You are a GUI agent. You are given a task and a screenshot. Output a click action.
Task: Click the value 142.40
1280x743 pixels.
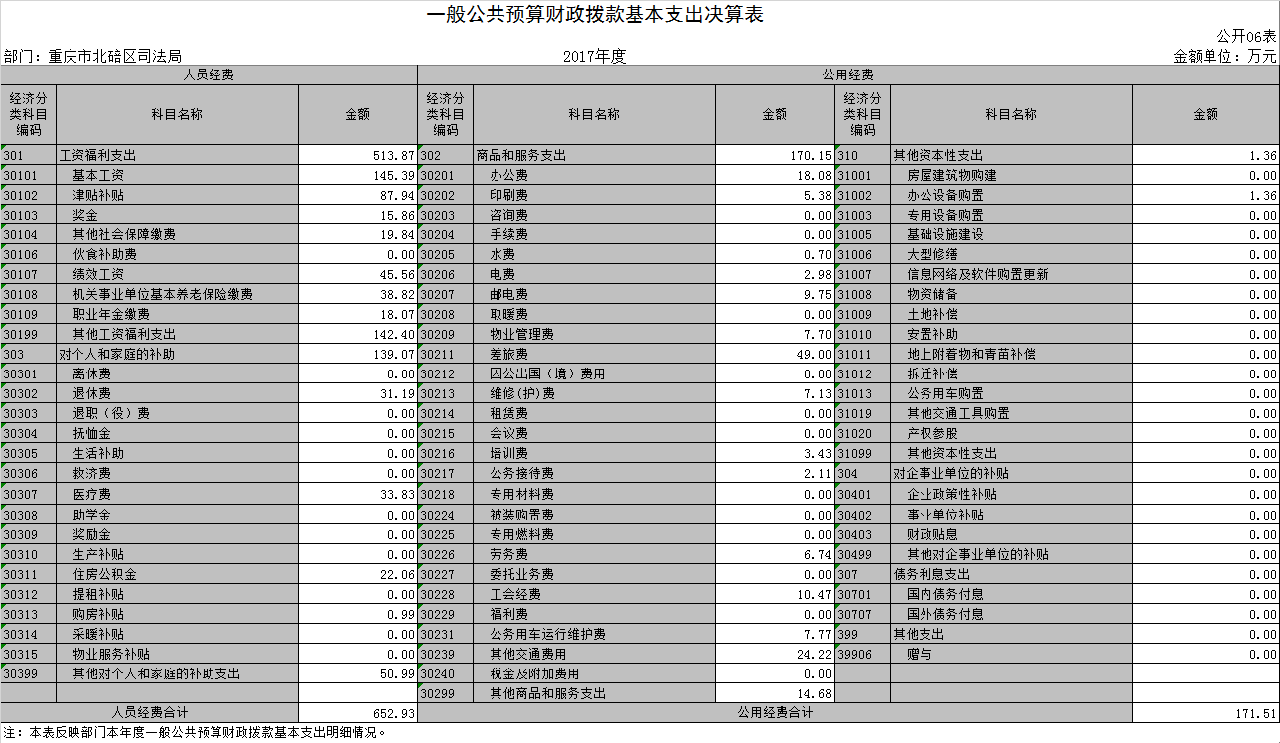pos(357,335)
